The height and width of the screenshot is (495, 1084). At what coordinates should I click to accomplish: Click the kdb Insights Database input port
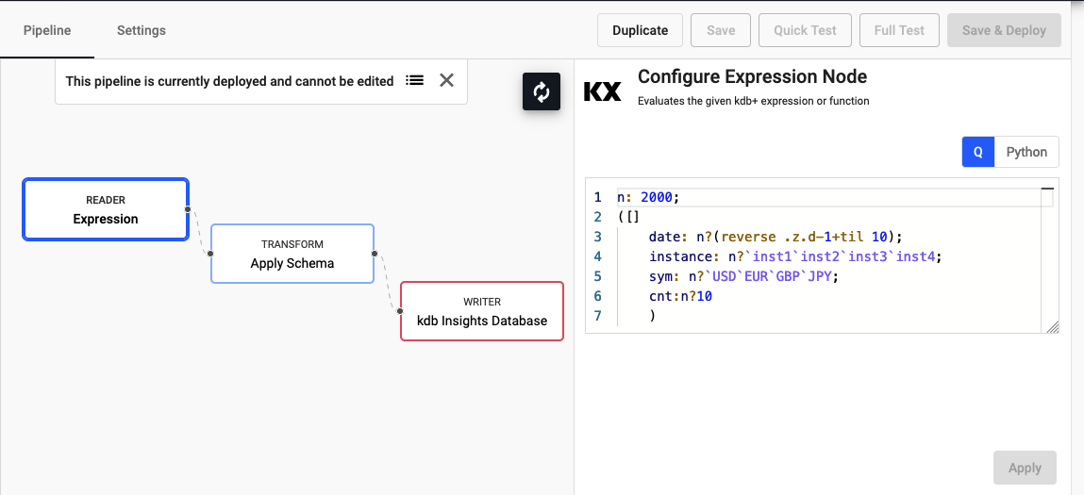click(x=400, y=311)
